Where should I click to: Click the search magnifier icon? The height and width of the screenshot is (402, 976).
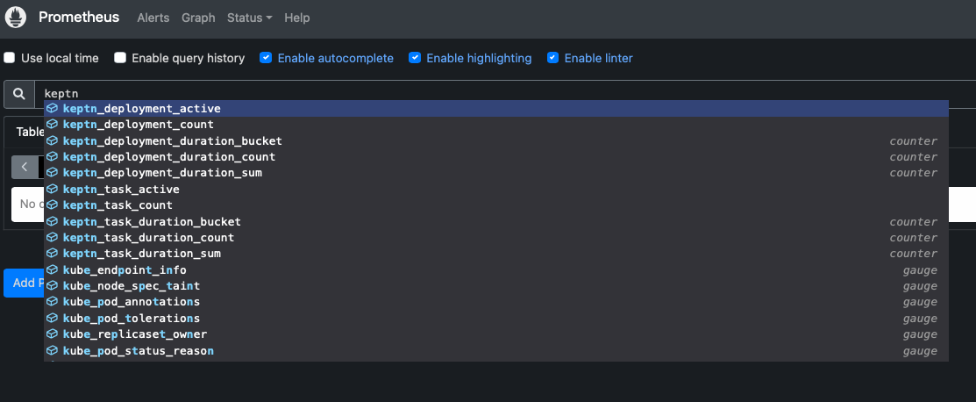(19, 94)
